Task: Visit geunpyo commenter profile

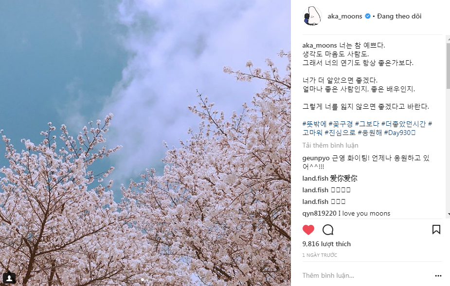Action: click(x=316, y=158)
